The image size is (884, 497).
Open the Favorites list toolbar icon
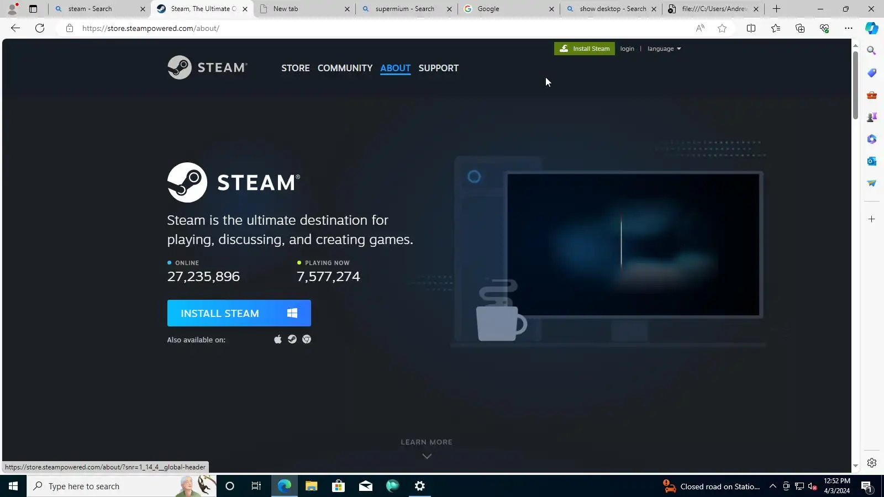tap(776, 28)
